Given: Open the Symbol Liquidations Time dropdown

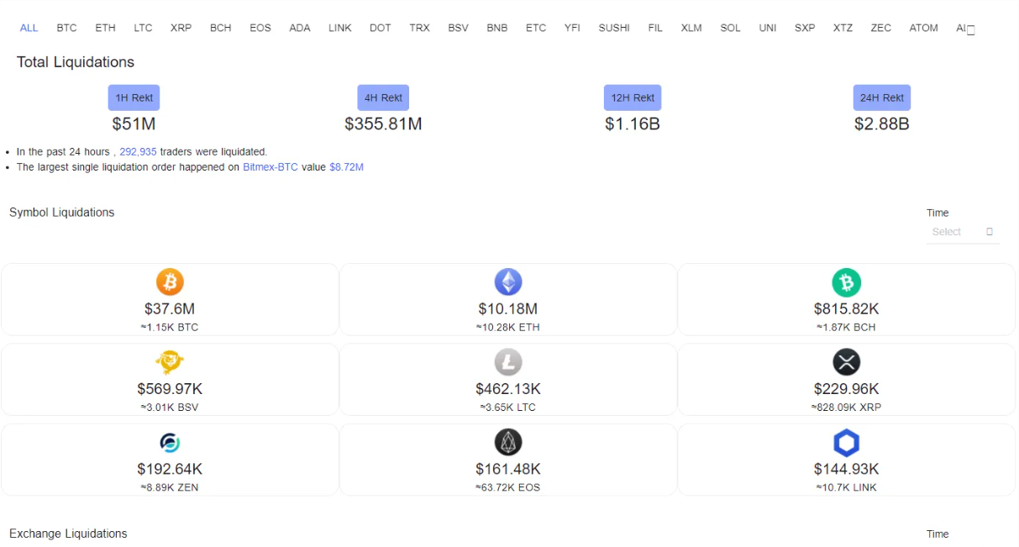Looking at the screenshot, I should (x=962, y=232).
